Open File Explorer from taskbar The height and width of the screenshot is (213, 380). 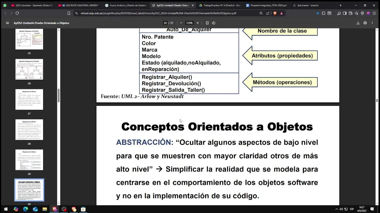pos(45,209)
